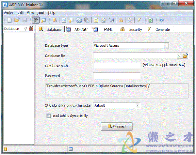Click the Connect button
The width and height of the screenshot is (196, 155).
point(117,126)
